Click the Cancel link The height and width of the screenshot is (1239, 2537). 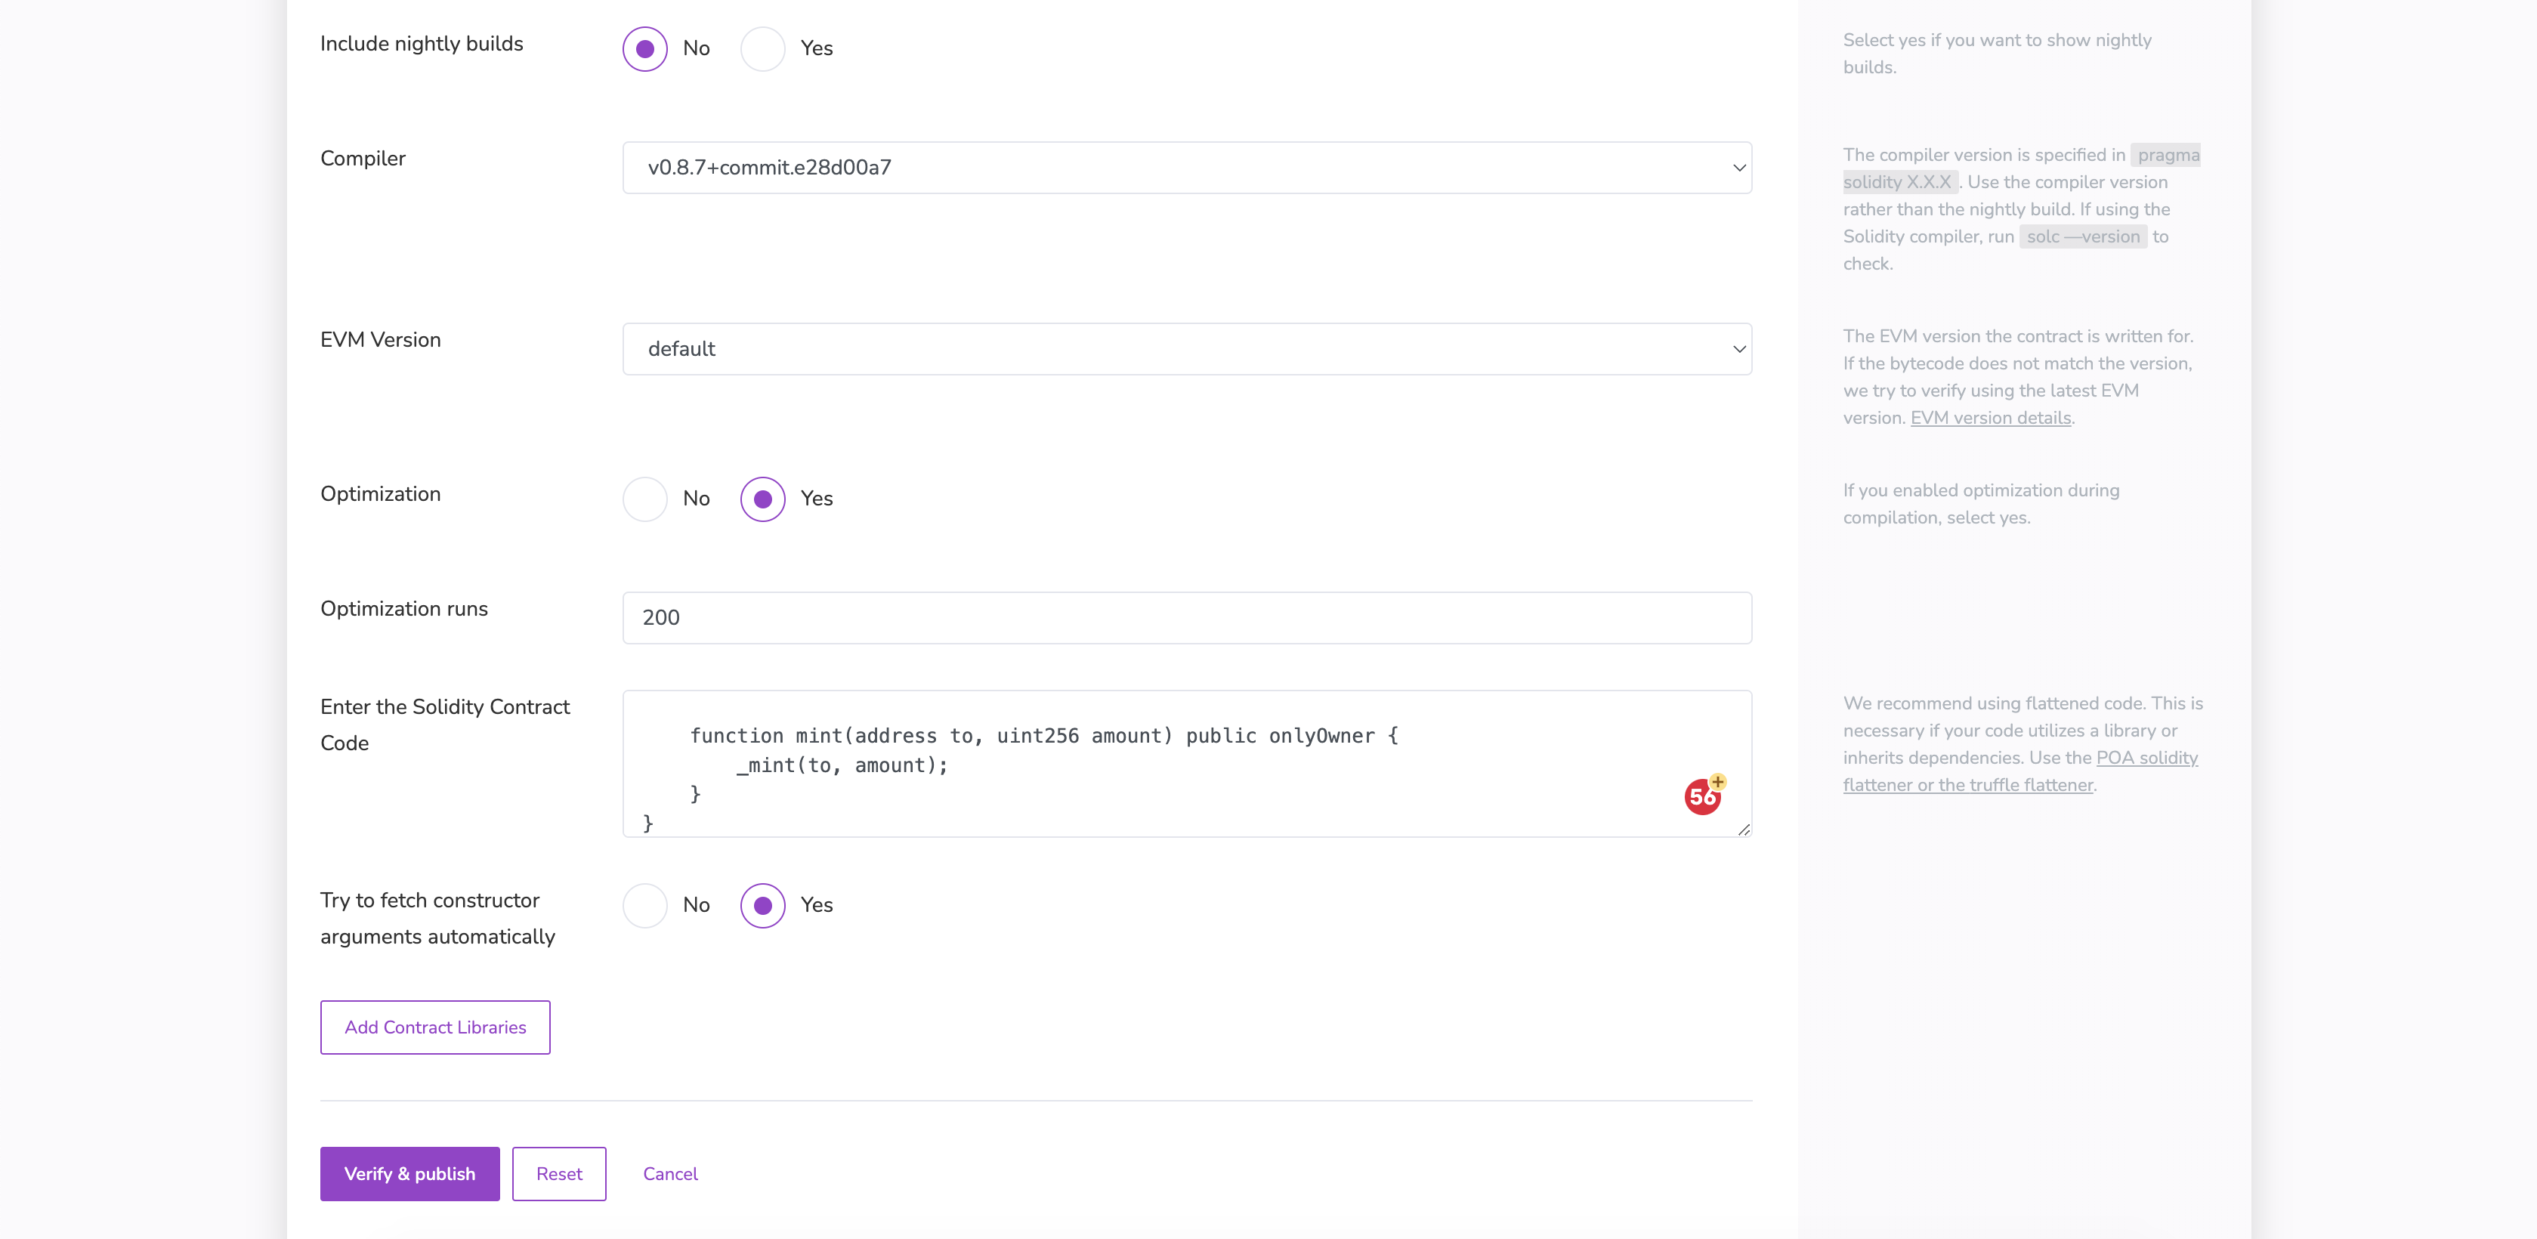click(669, 1173)
